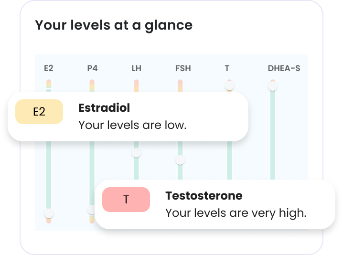The height and width of the screenshot is (255, 343).
Task: Select the FSH column label
Action: point(183,68)
